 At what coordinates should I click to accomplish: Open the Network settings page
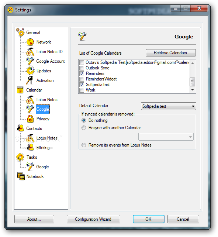[44, 42]
